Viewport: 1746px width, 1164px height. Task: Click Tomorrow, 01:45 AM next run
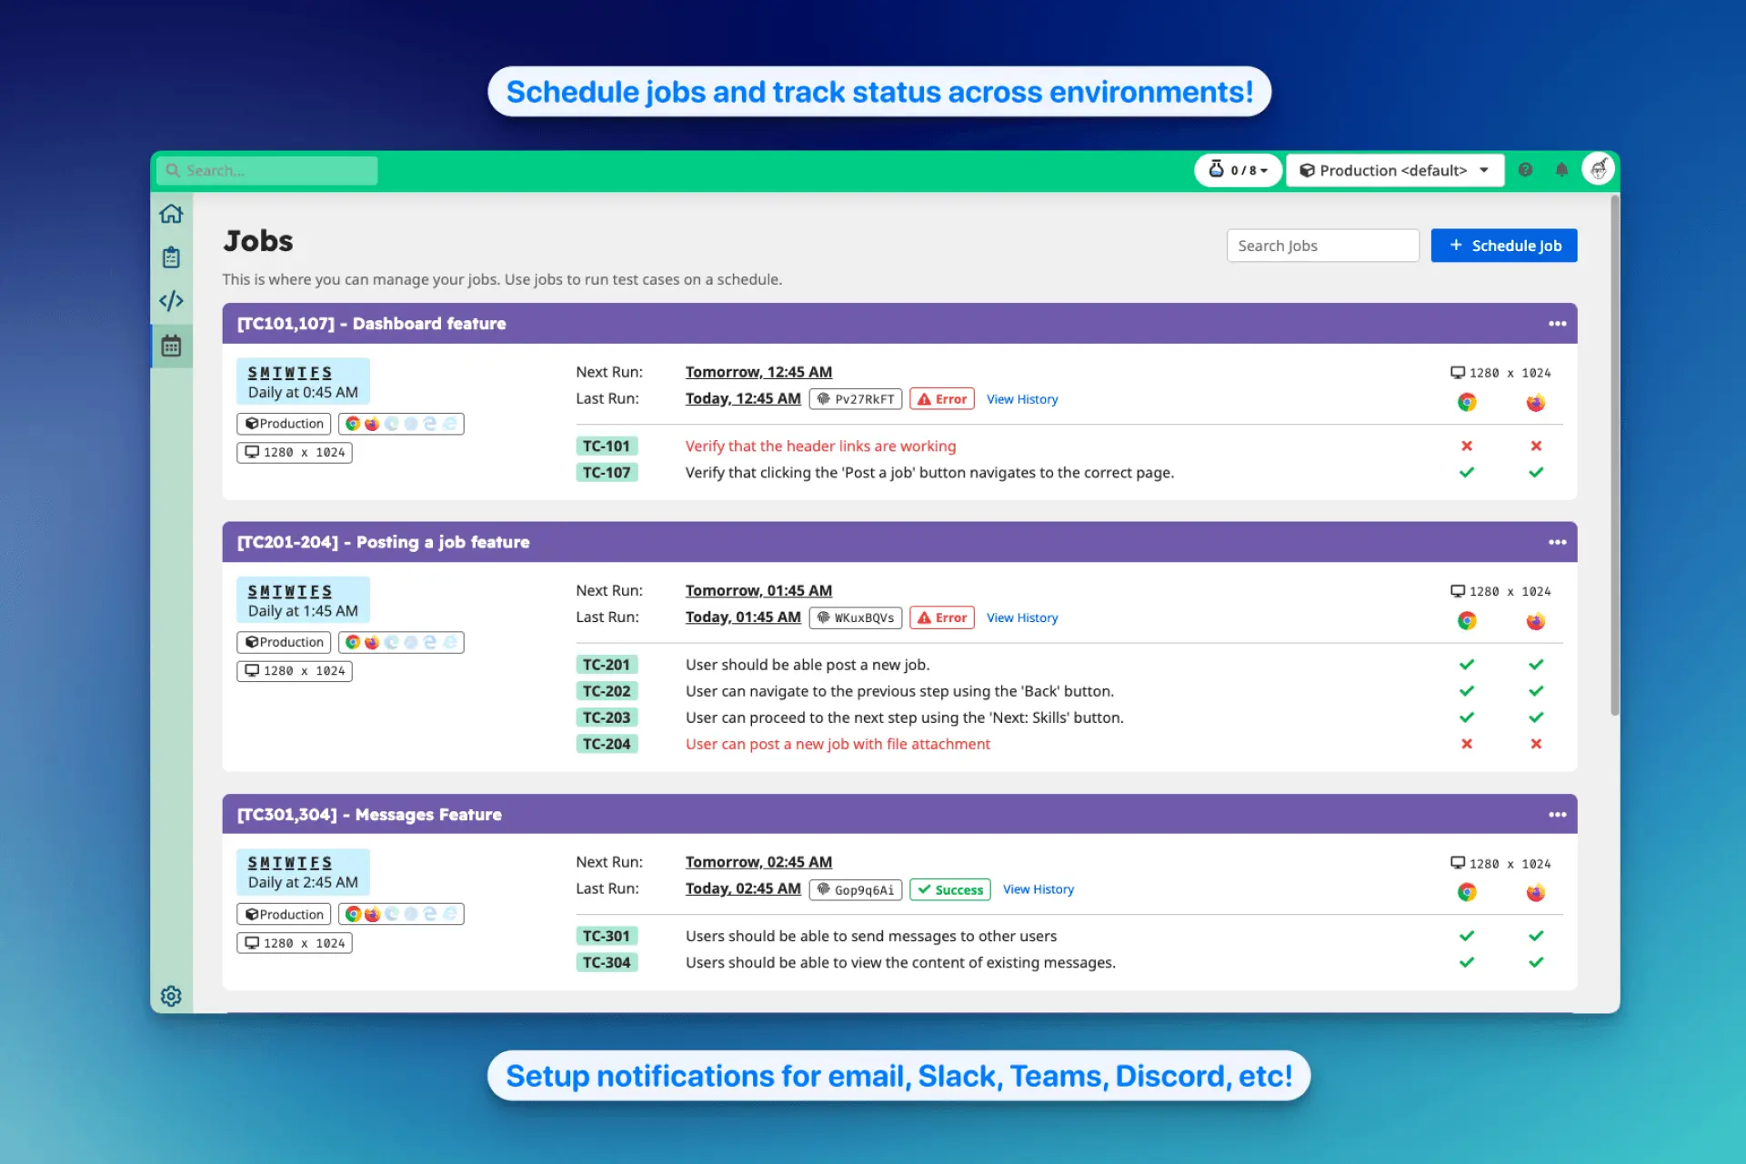758,590
